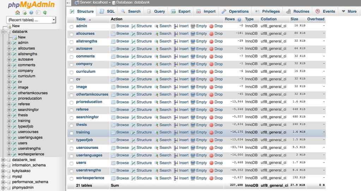
Task: Expand the information_schema database node
Action: point(3,166)
